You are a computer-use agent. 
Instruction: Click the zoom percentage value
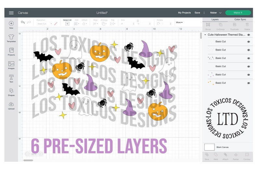point(34,154)
